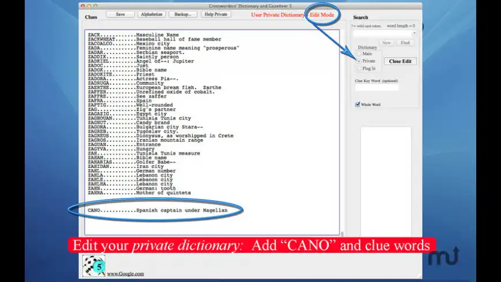Click the ZADKIEL Angel of Jupiter entry
The width and height of the screenshot is (501, 282).
pyautogui.click(x=141, y=61)
